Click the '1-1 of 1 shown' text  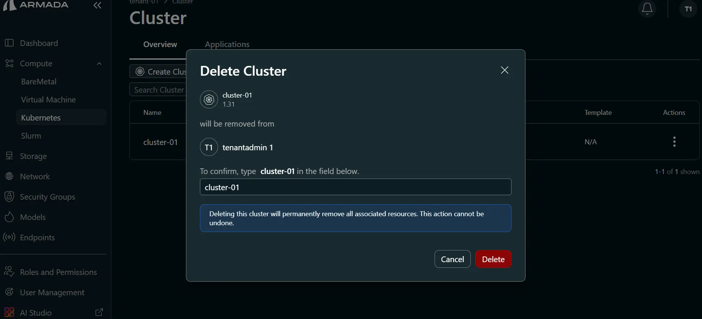tap(677, 172)
